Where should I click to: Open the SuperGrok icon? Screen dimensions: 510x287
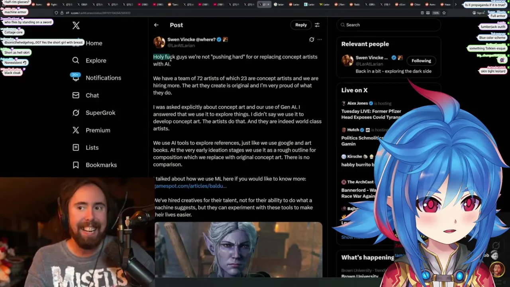click(76, 113)
